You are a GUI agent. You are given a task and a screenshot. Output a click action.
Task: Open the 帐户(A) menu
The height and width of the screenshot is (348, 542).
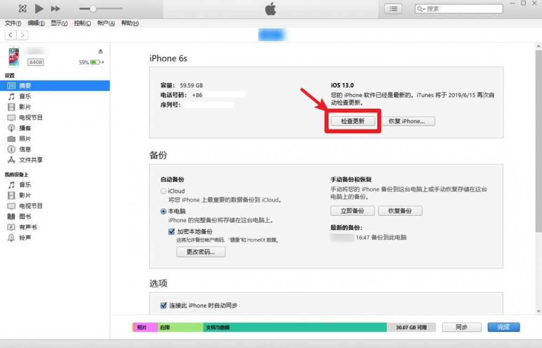tap(106, 23)
